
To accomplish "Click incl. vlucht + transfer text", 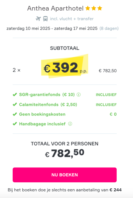I will pyautogui.click(x=72, y=19).
